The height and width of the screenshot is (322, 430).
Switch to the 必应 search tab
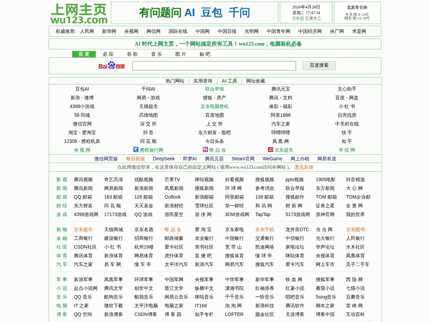(x=108, y=54)
